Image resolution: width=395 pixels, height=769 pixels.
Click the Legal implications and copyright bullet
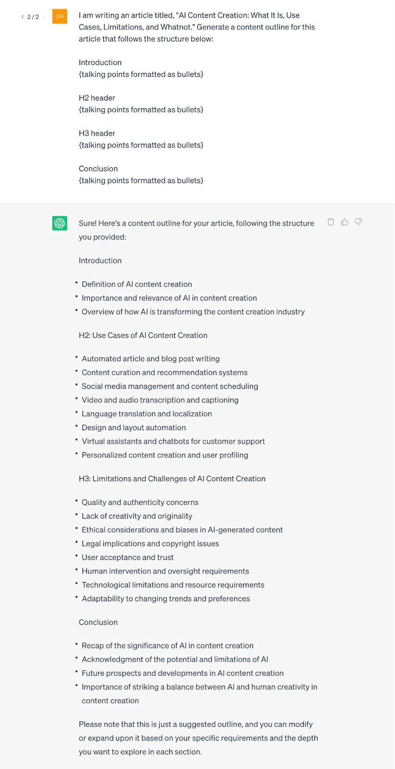tap(150, 544)
